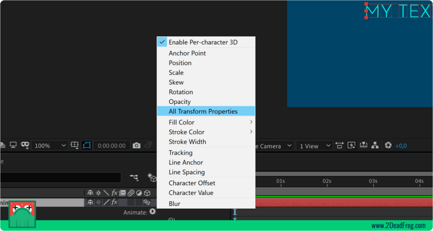Select Line Spacing menu item
The image size is (433, 231).
pos(206,172)
